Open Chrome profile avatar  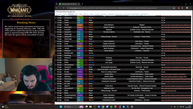tap(187, 8)
